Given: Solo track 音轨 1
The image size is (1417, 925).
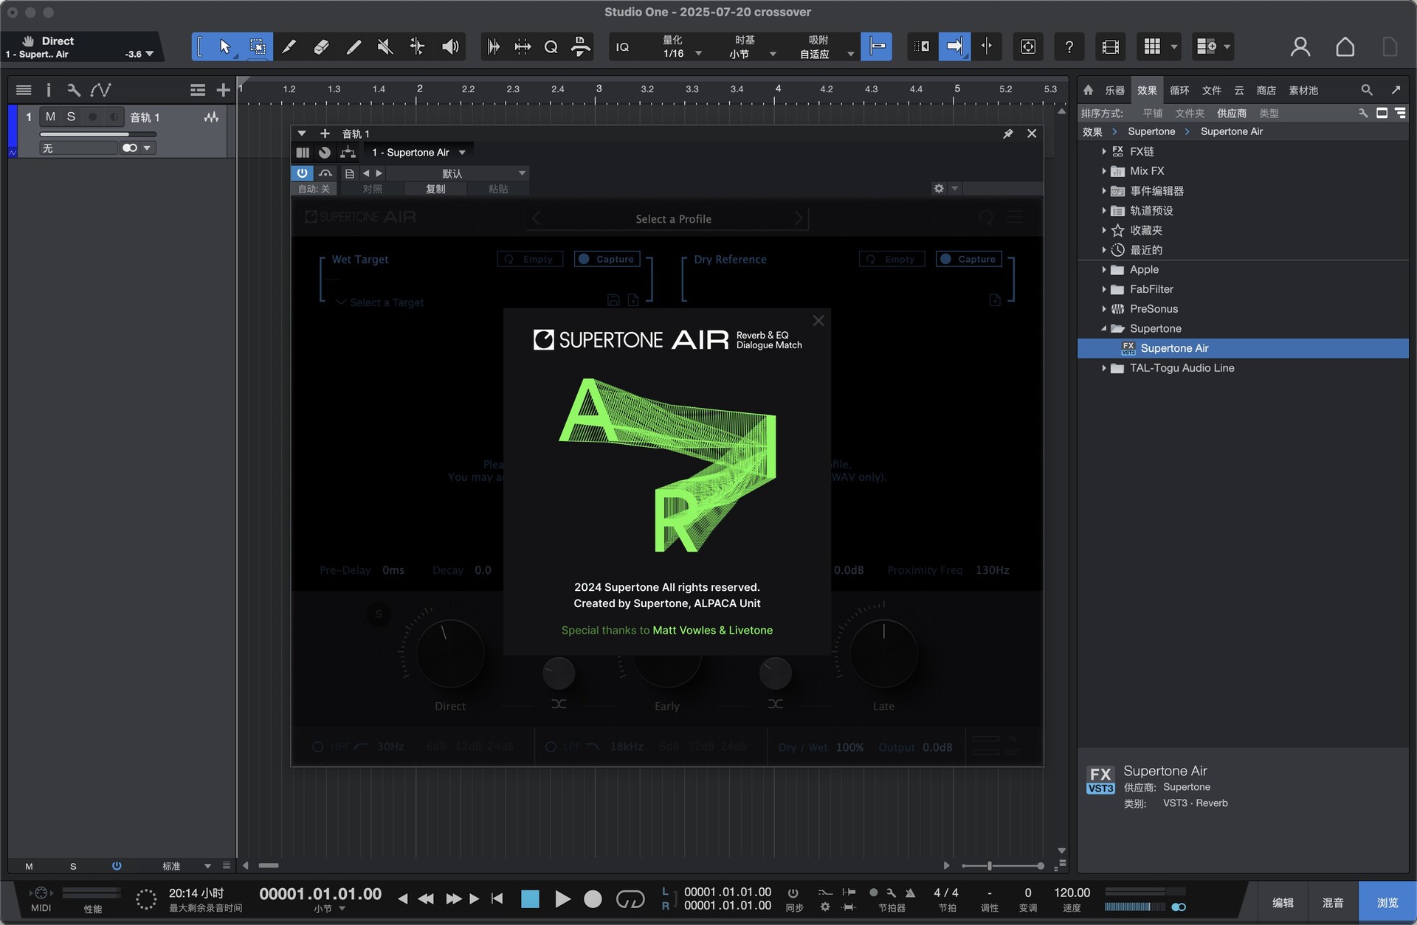Looking at the screenshot, I should (x=71, y=117).
